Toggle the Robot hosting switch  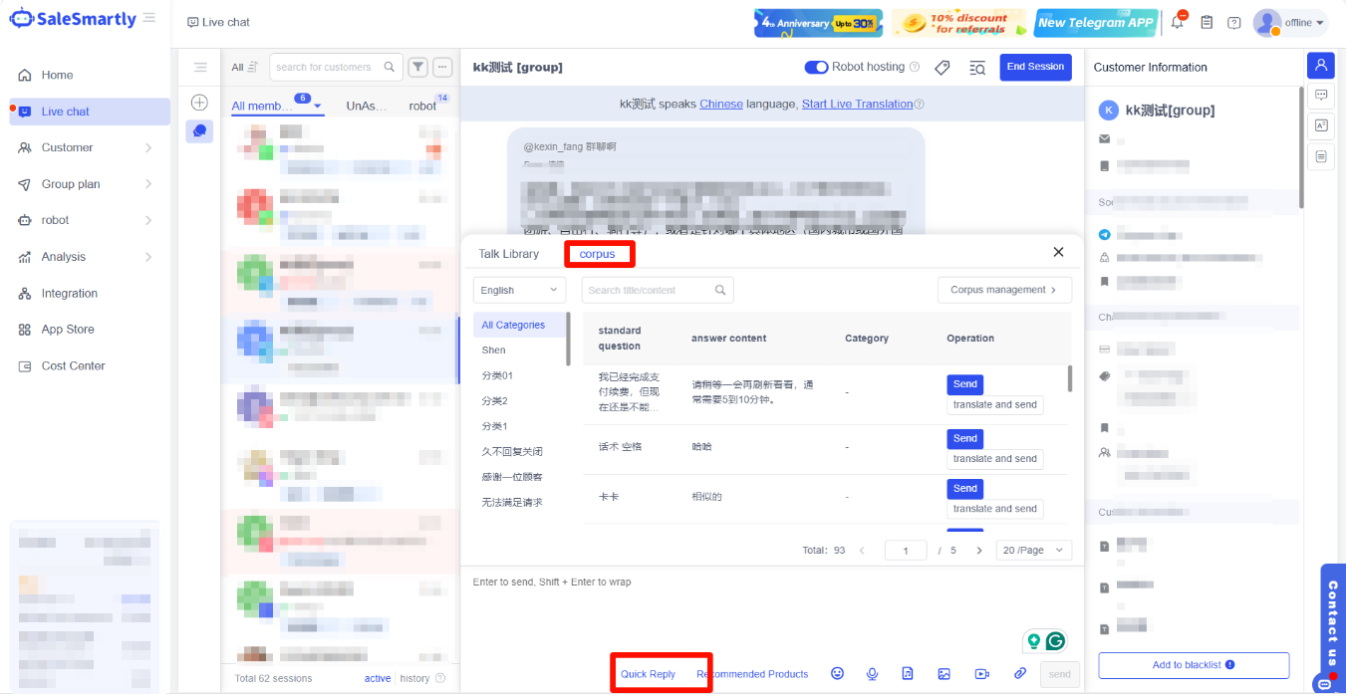tap(816, 67)
